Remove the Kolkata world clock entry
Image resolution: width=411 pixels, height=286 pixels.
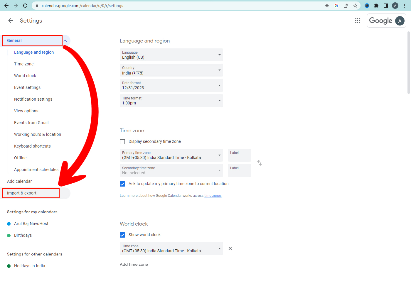(x=230, y=248)
